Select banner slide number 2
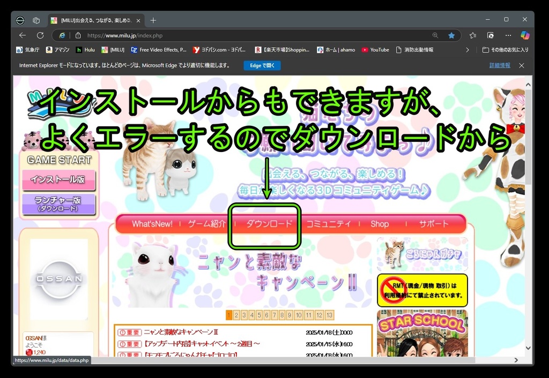The height and width of the screenshot is (378, 549). pos(236,315)
